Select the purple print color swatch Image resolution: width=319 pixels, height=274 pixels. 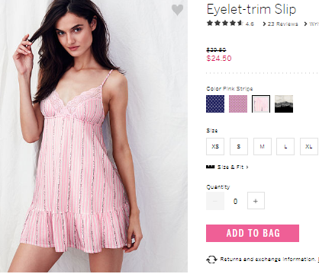tap(238, 104)
